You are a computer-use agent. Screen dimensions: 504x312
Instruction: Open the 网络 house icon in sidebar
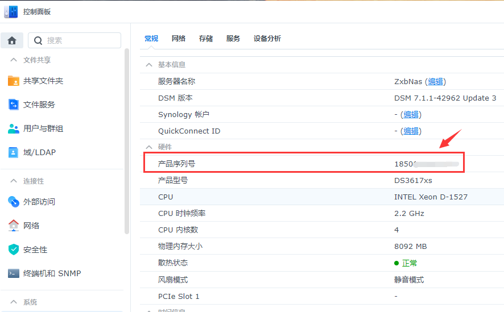point(13,226)
